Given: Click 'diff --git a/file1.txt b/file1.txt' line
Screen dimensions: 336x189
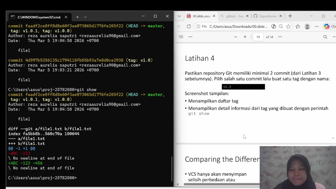Looking at the screenshot, I should [x=50, y=129].
